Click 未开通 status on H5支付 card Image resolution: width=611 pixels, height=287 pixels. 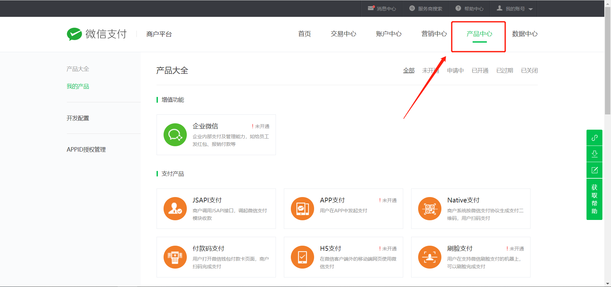point(388,249)
